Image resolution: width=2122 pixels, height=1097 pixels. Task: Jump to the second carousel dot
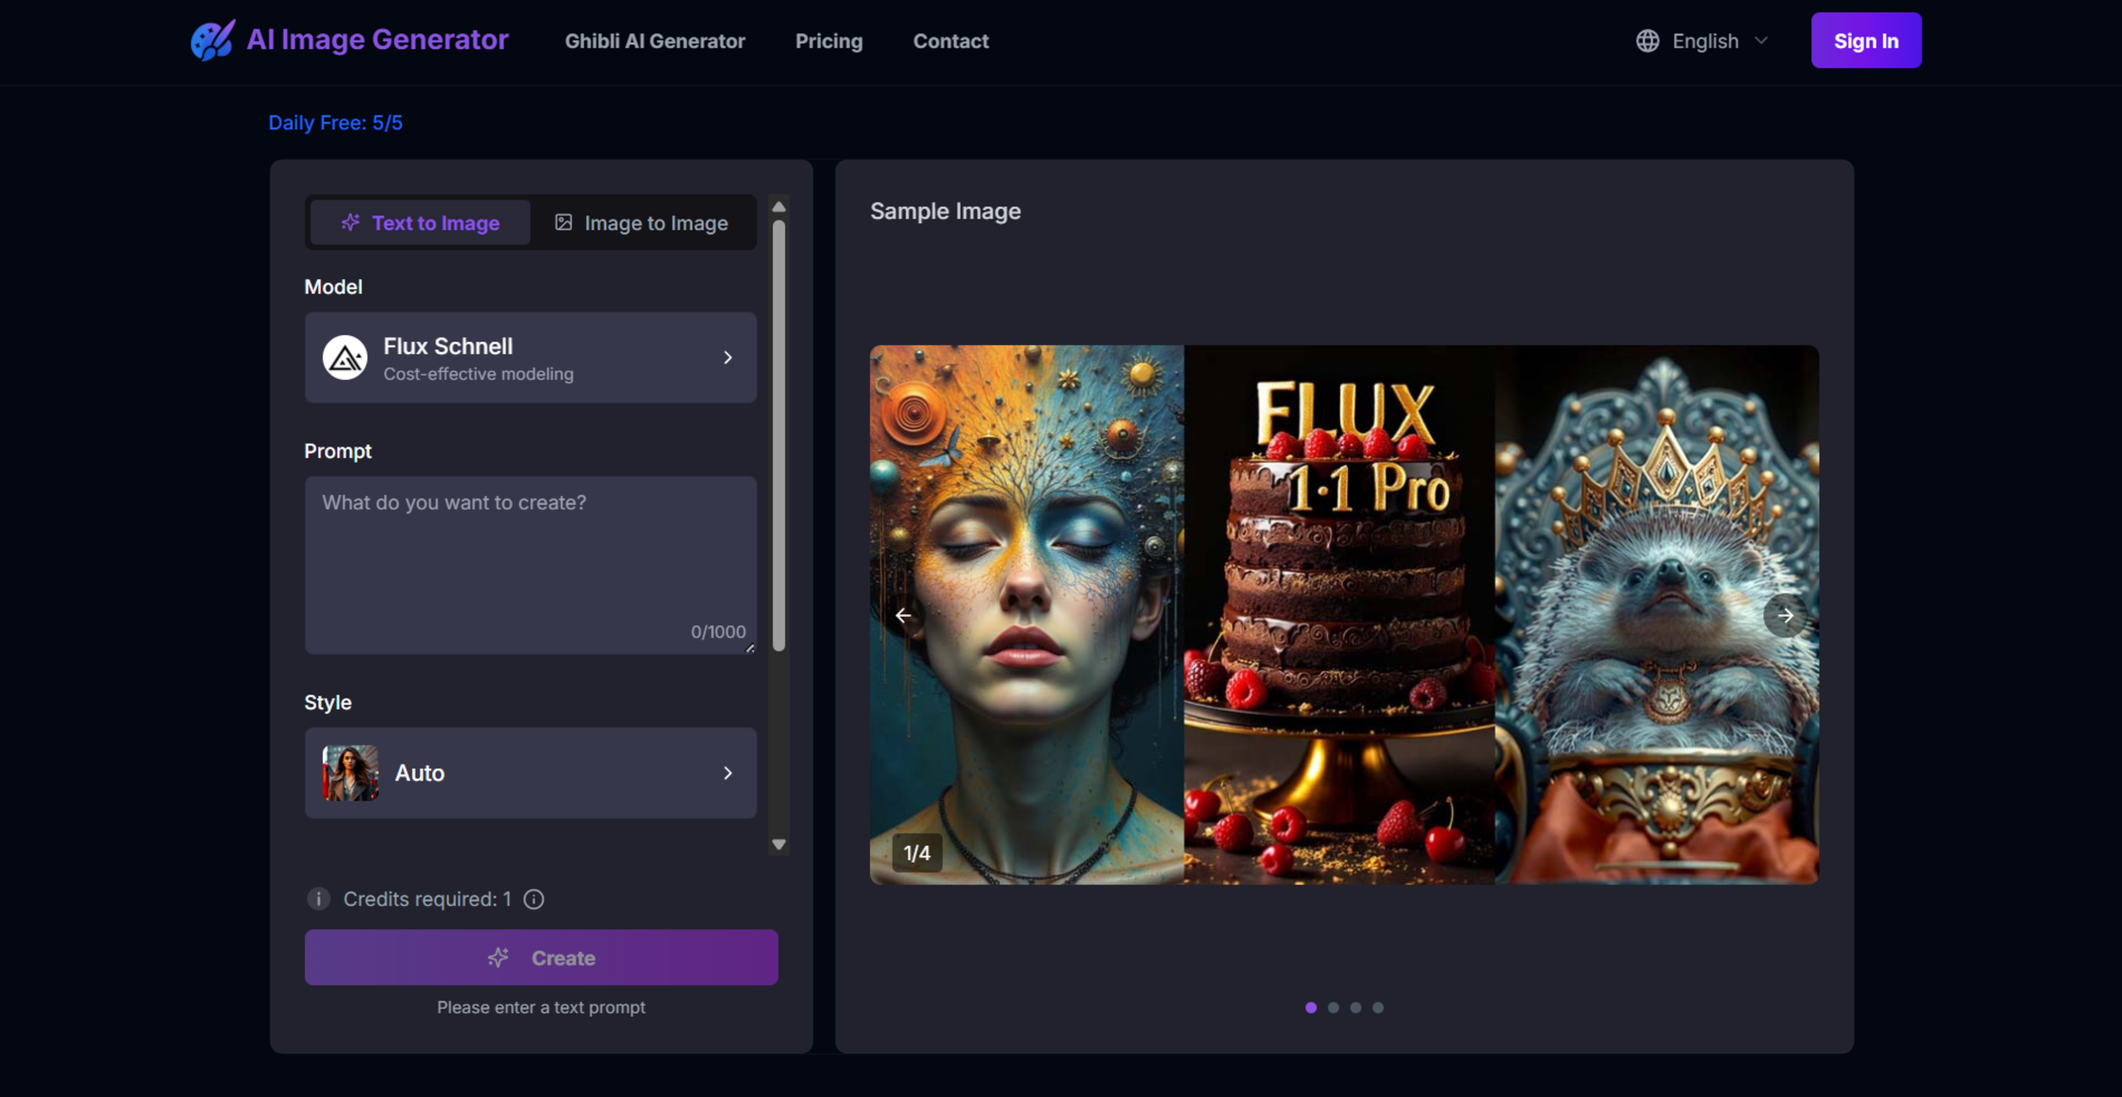(x=1333, y=1007)
